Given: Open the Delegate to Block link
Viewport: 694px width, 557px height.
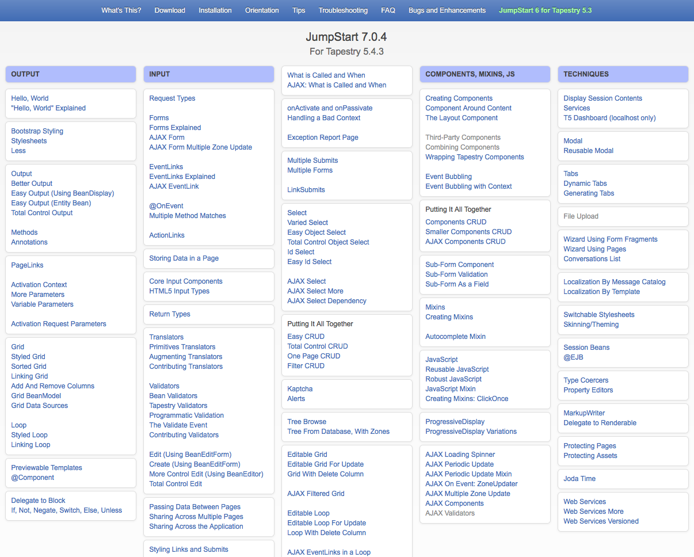Looking at the screenshot, I should (x=39, y=501).
